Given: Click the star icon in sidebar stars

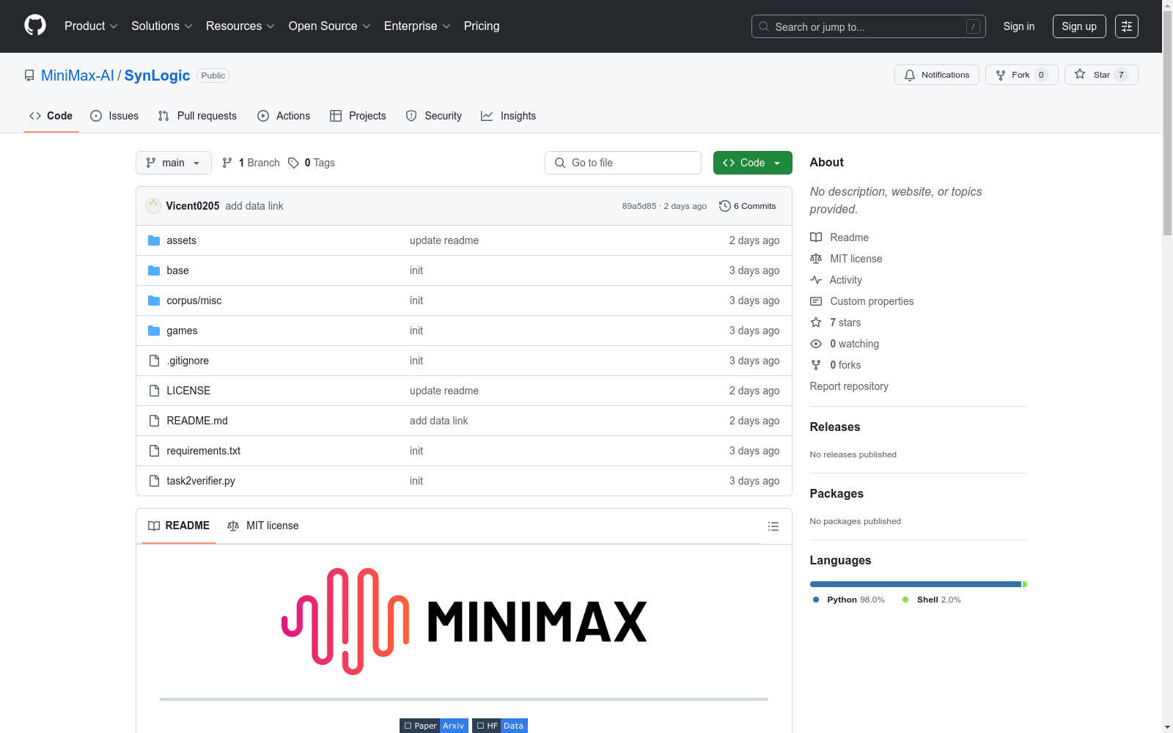Looking at the screenshot, I should click(816, 323).
